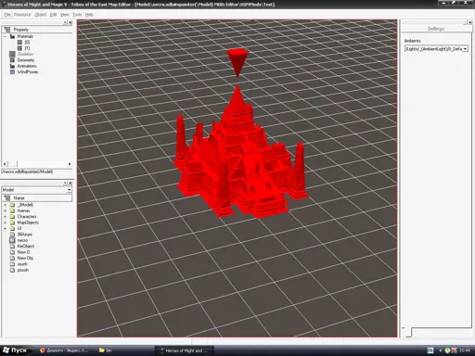
Task: Close the Property panel
Action: point(71,22)
